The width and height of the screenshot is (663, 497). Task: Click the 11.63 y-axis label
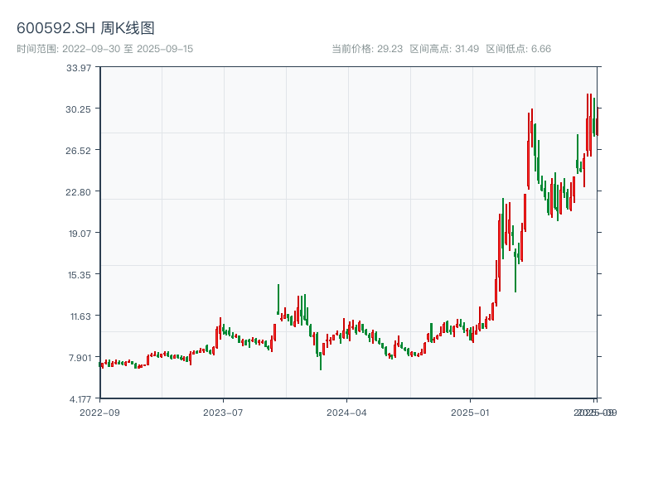pyautogui.click(x=80, y=316)
